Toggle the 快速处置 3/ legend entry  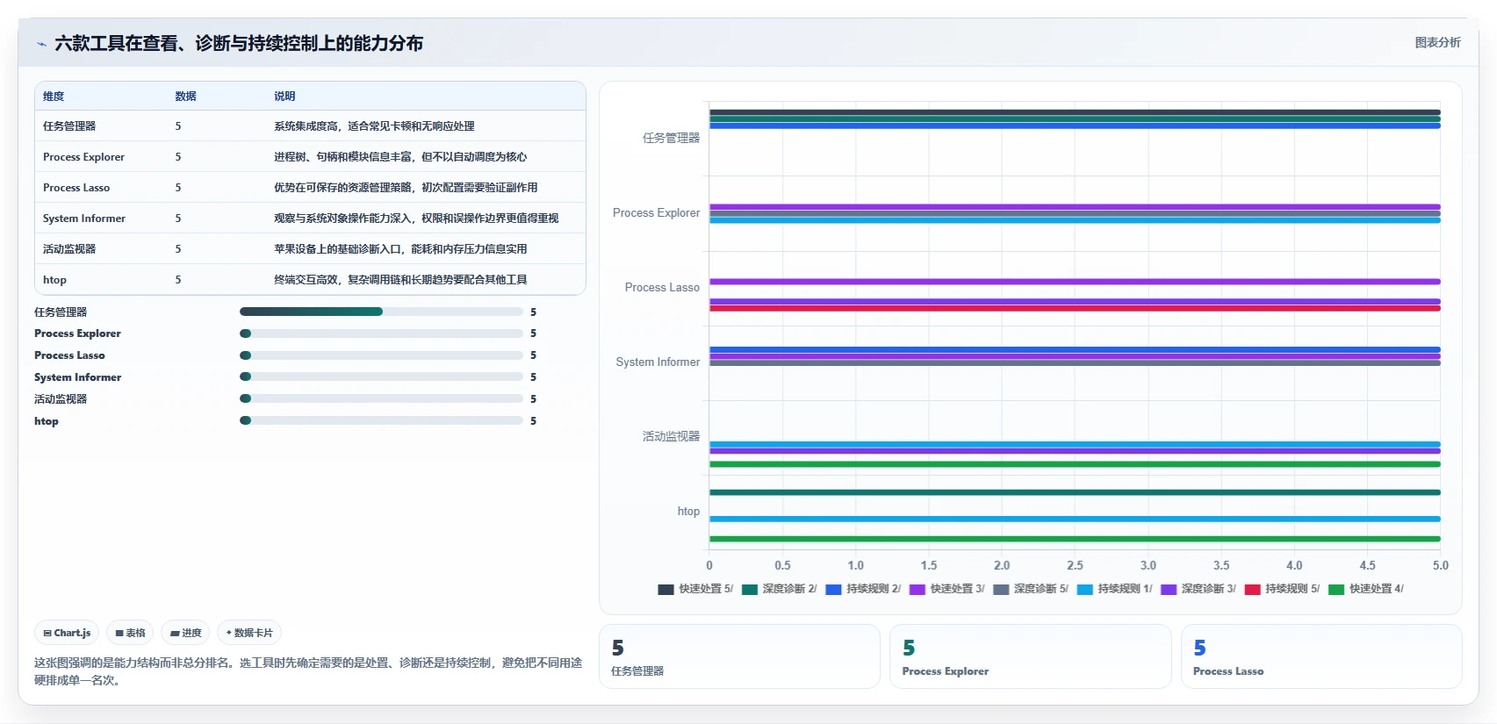(946, 590)
